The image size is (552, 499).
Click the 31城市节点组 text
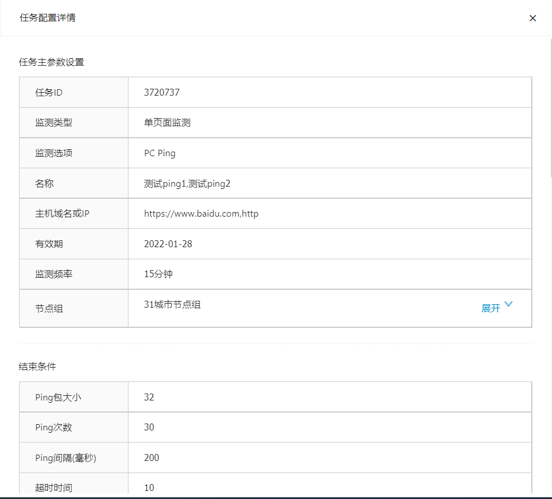click(x=172, y=305)
